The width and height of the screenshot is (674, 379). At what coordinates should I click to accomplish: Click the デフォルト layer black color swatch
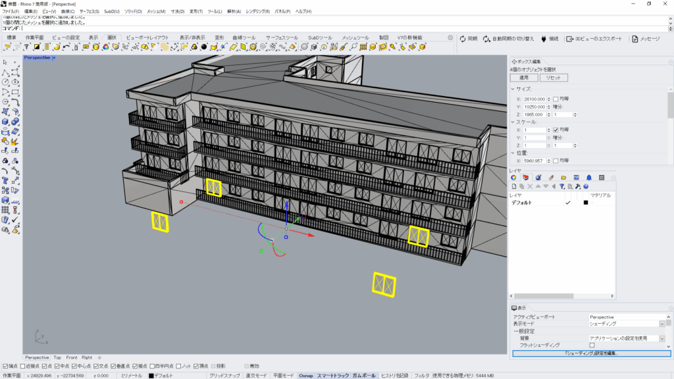coord(585,203)
